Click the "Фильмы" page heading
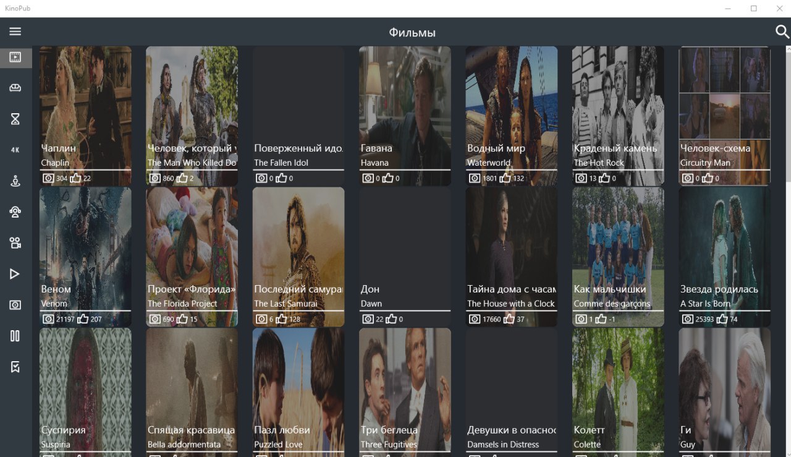Image resolution: width=791 pixels, height=457 pixels. tap(412, 33)
